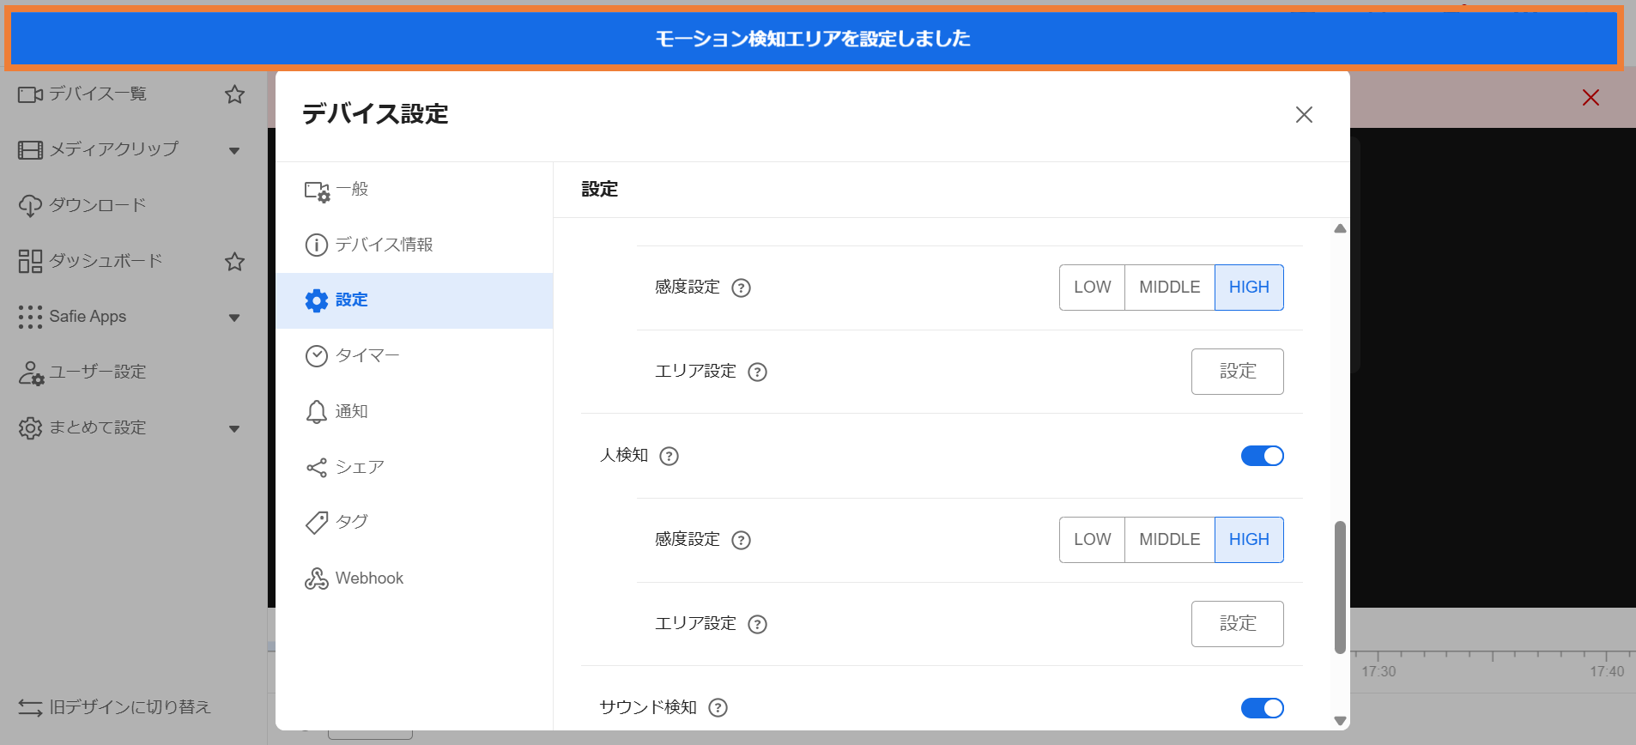Open help for 人検知 感度設定

(741, 541)
